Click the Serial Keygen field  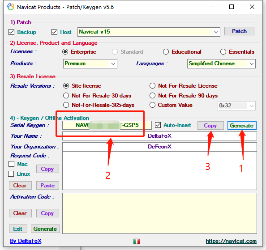(107, 125)
